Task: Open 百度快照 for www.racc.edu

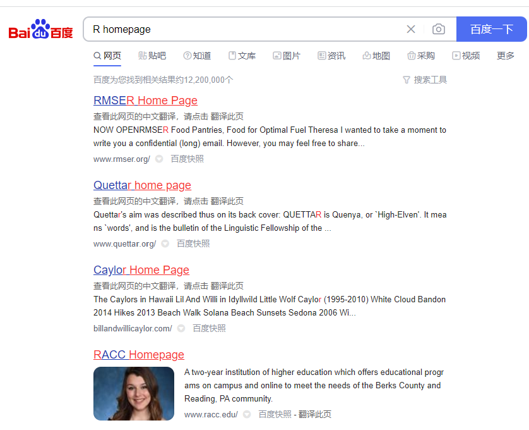Action: pyautogui.click(x=275, y=414)
